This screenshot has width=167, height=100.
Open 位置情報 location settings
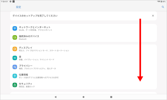tap(83, 76)
